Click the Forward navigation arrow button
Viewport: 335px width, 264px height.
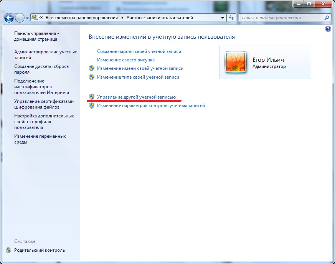[x=20, y=18]
